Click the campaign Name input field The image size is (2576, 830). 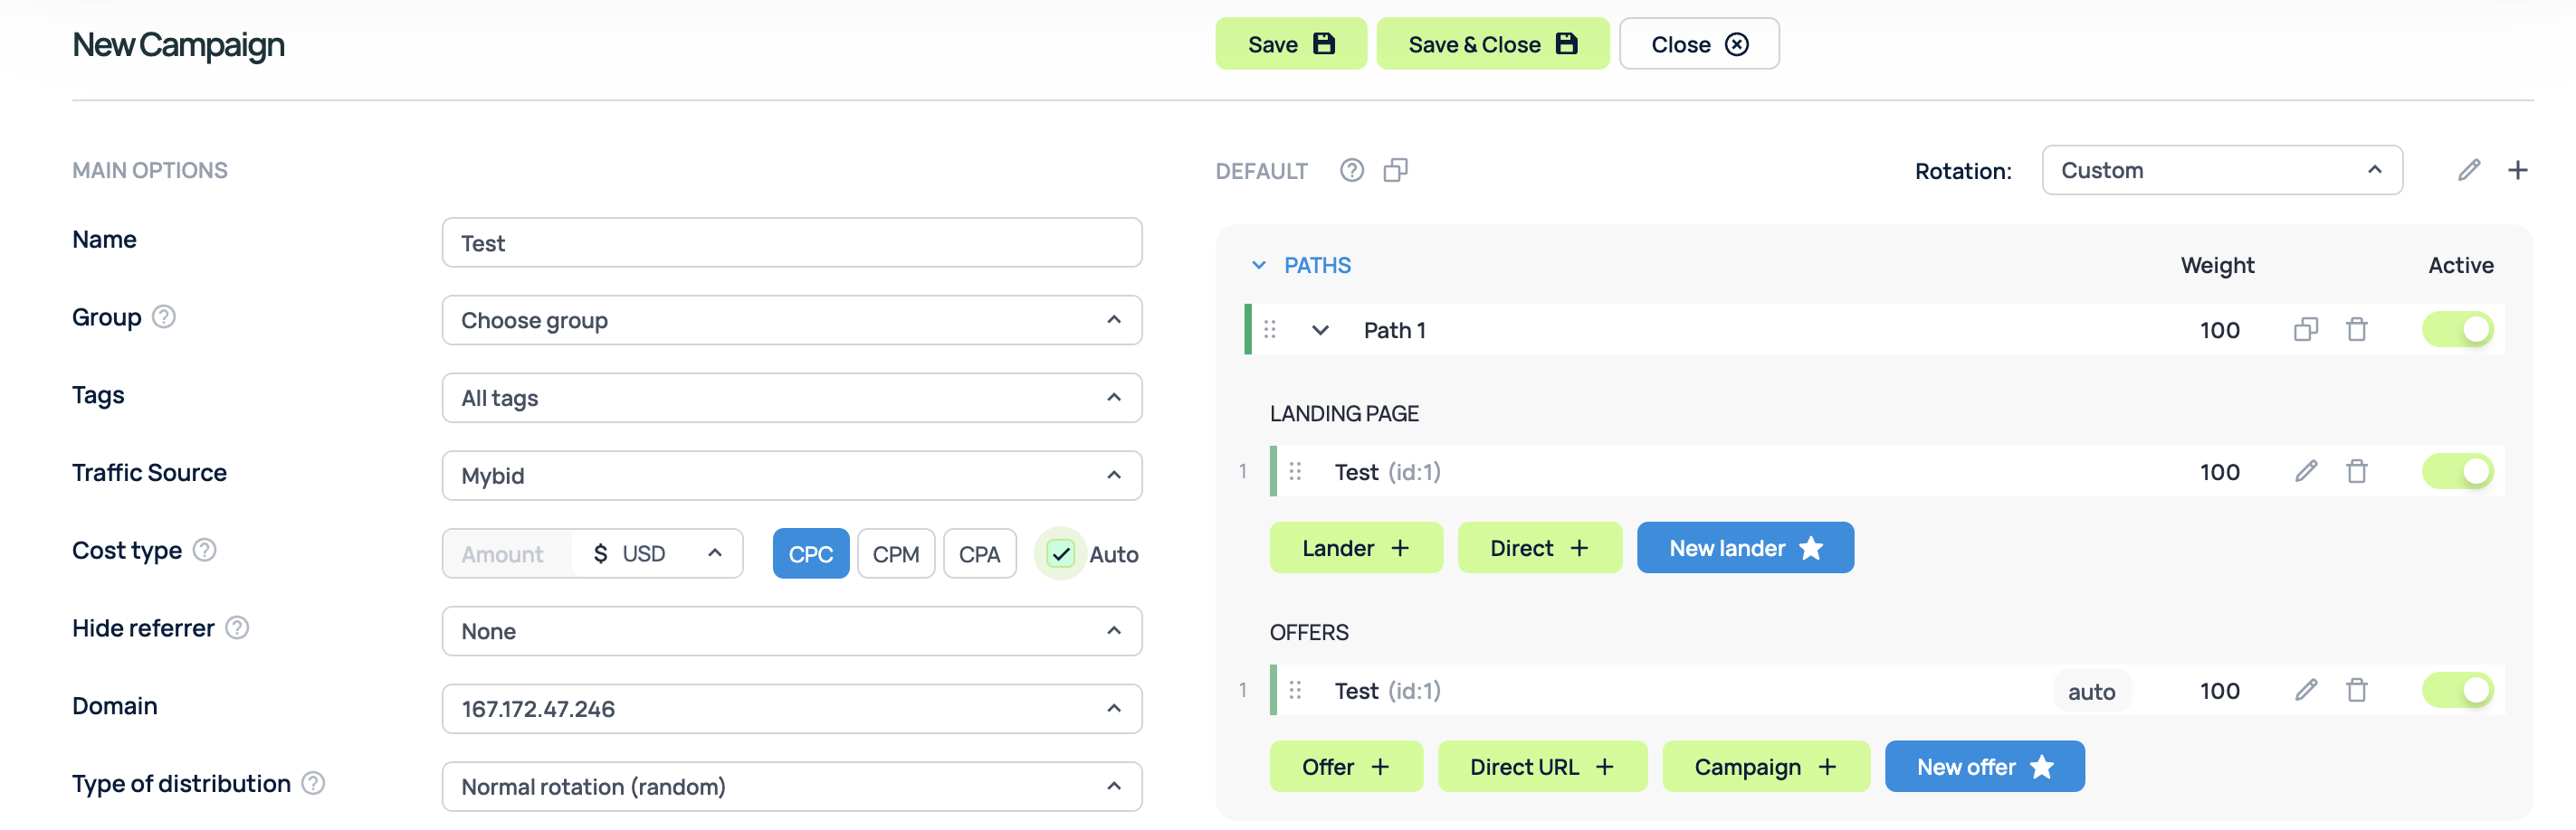(x=791, y=242)
